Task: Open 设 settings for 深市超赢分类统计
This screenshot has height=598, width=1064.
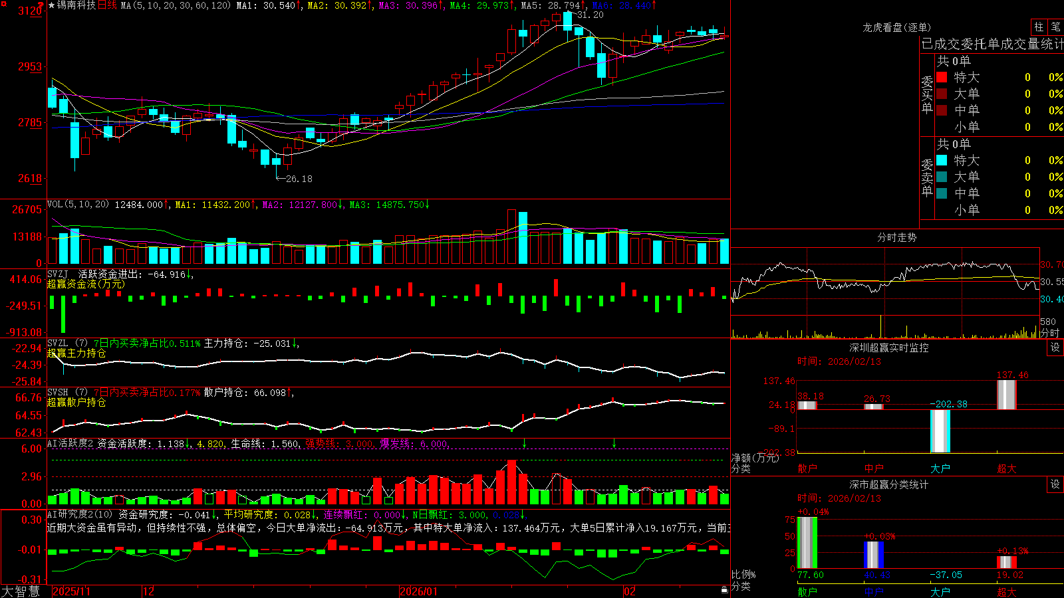Action: click(x=1055, y=484)
